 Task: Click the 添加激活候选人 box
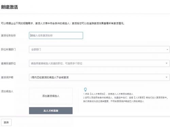51,96
